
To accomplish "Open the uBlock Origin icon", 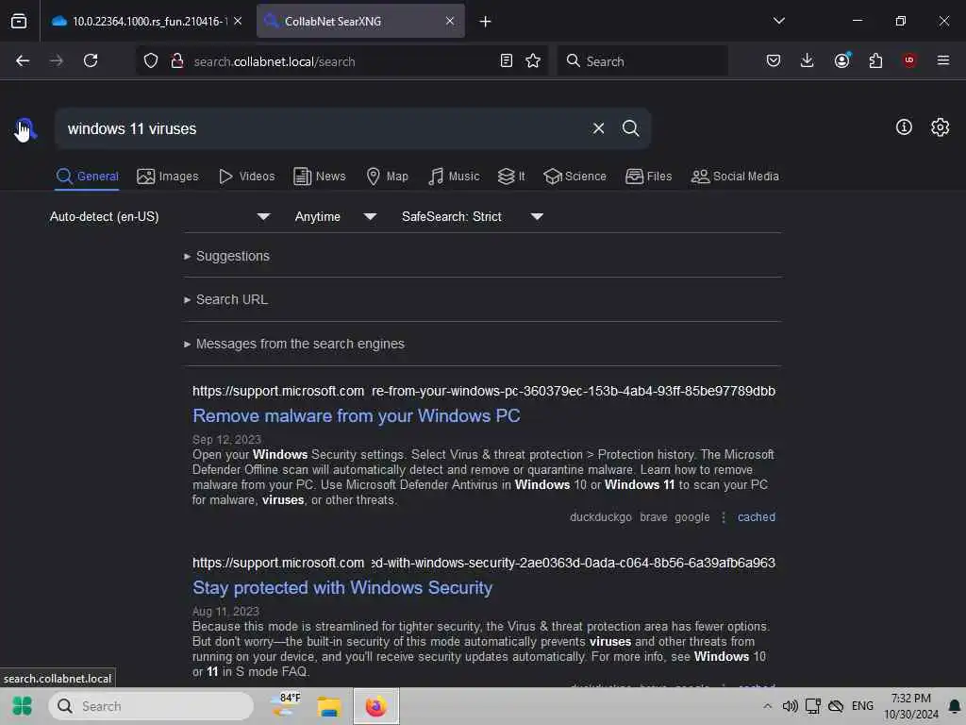I will point(909,60).
